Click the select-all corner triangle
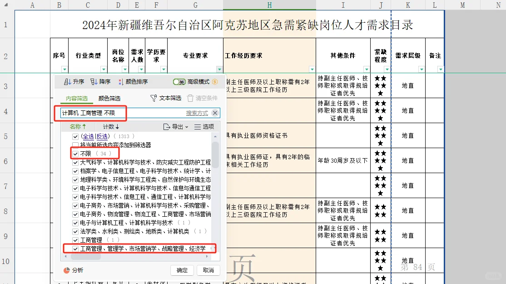 click(6, 5)
